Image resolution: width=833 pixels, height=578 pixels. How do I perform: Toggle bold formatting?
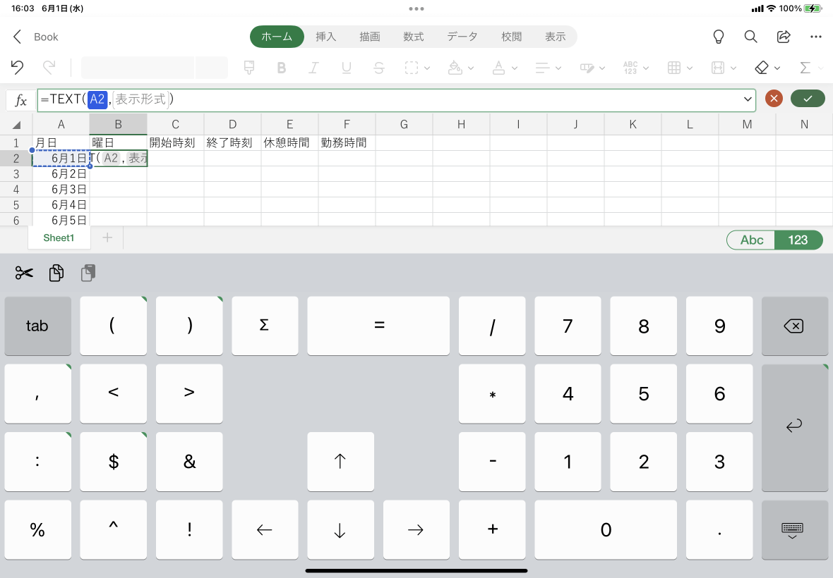(x=282, y=68)
